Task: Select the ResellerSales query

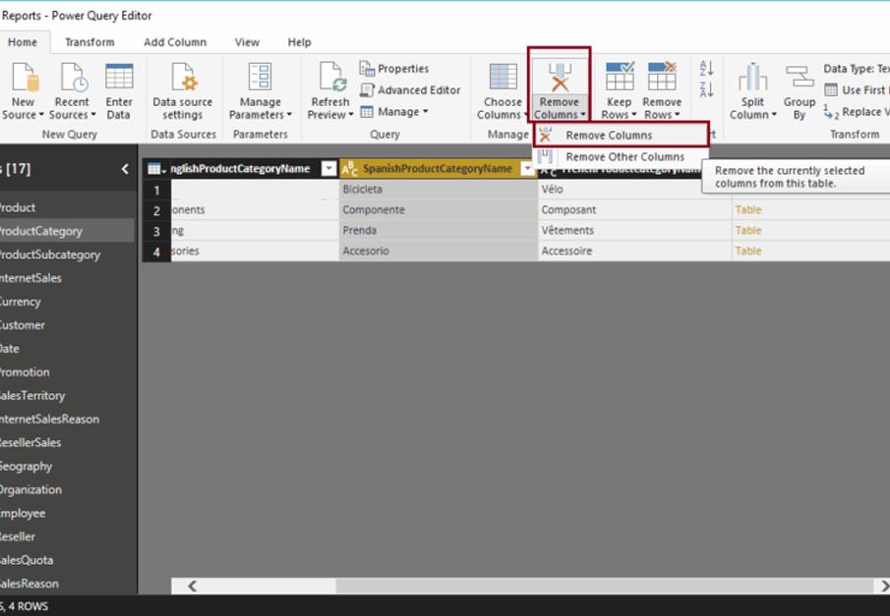Action: (67, 442)
